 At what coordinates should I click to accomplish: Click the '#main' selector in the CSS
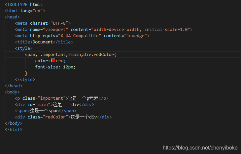coord(74,55)
